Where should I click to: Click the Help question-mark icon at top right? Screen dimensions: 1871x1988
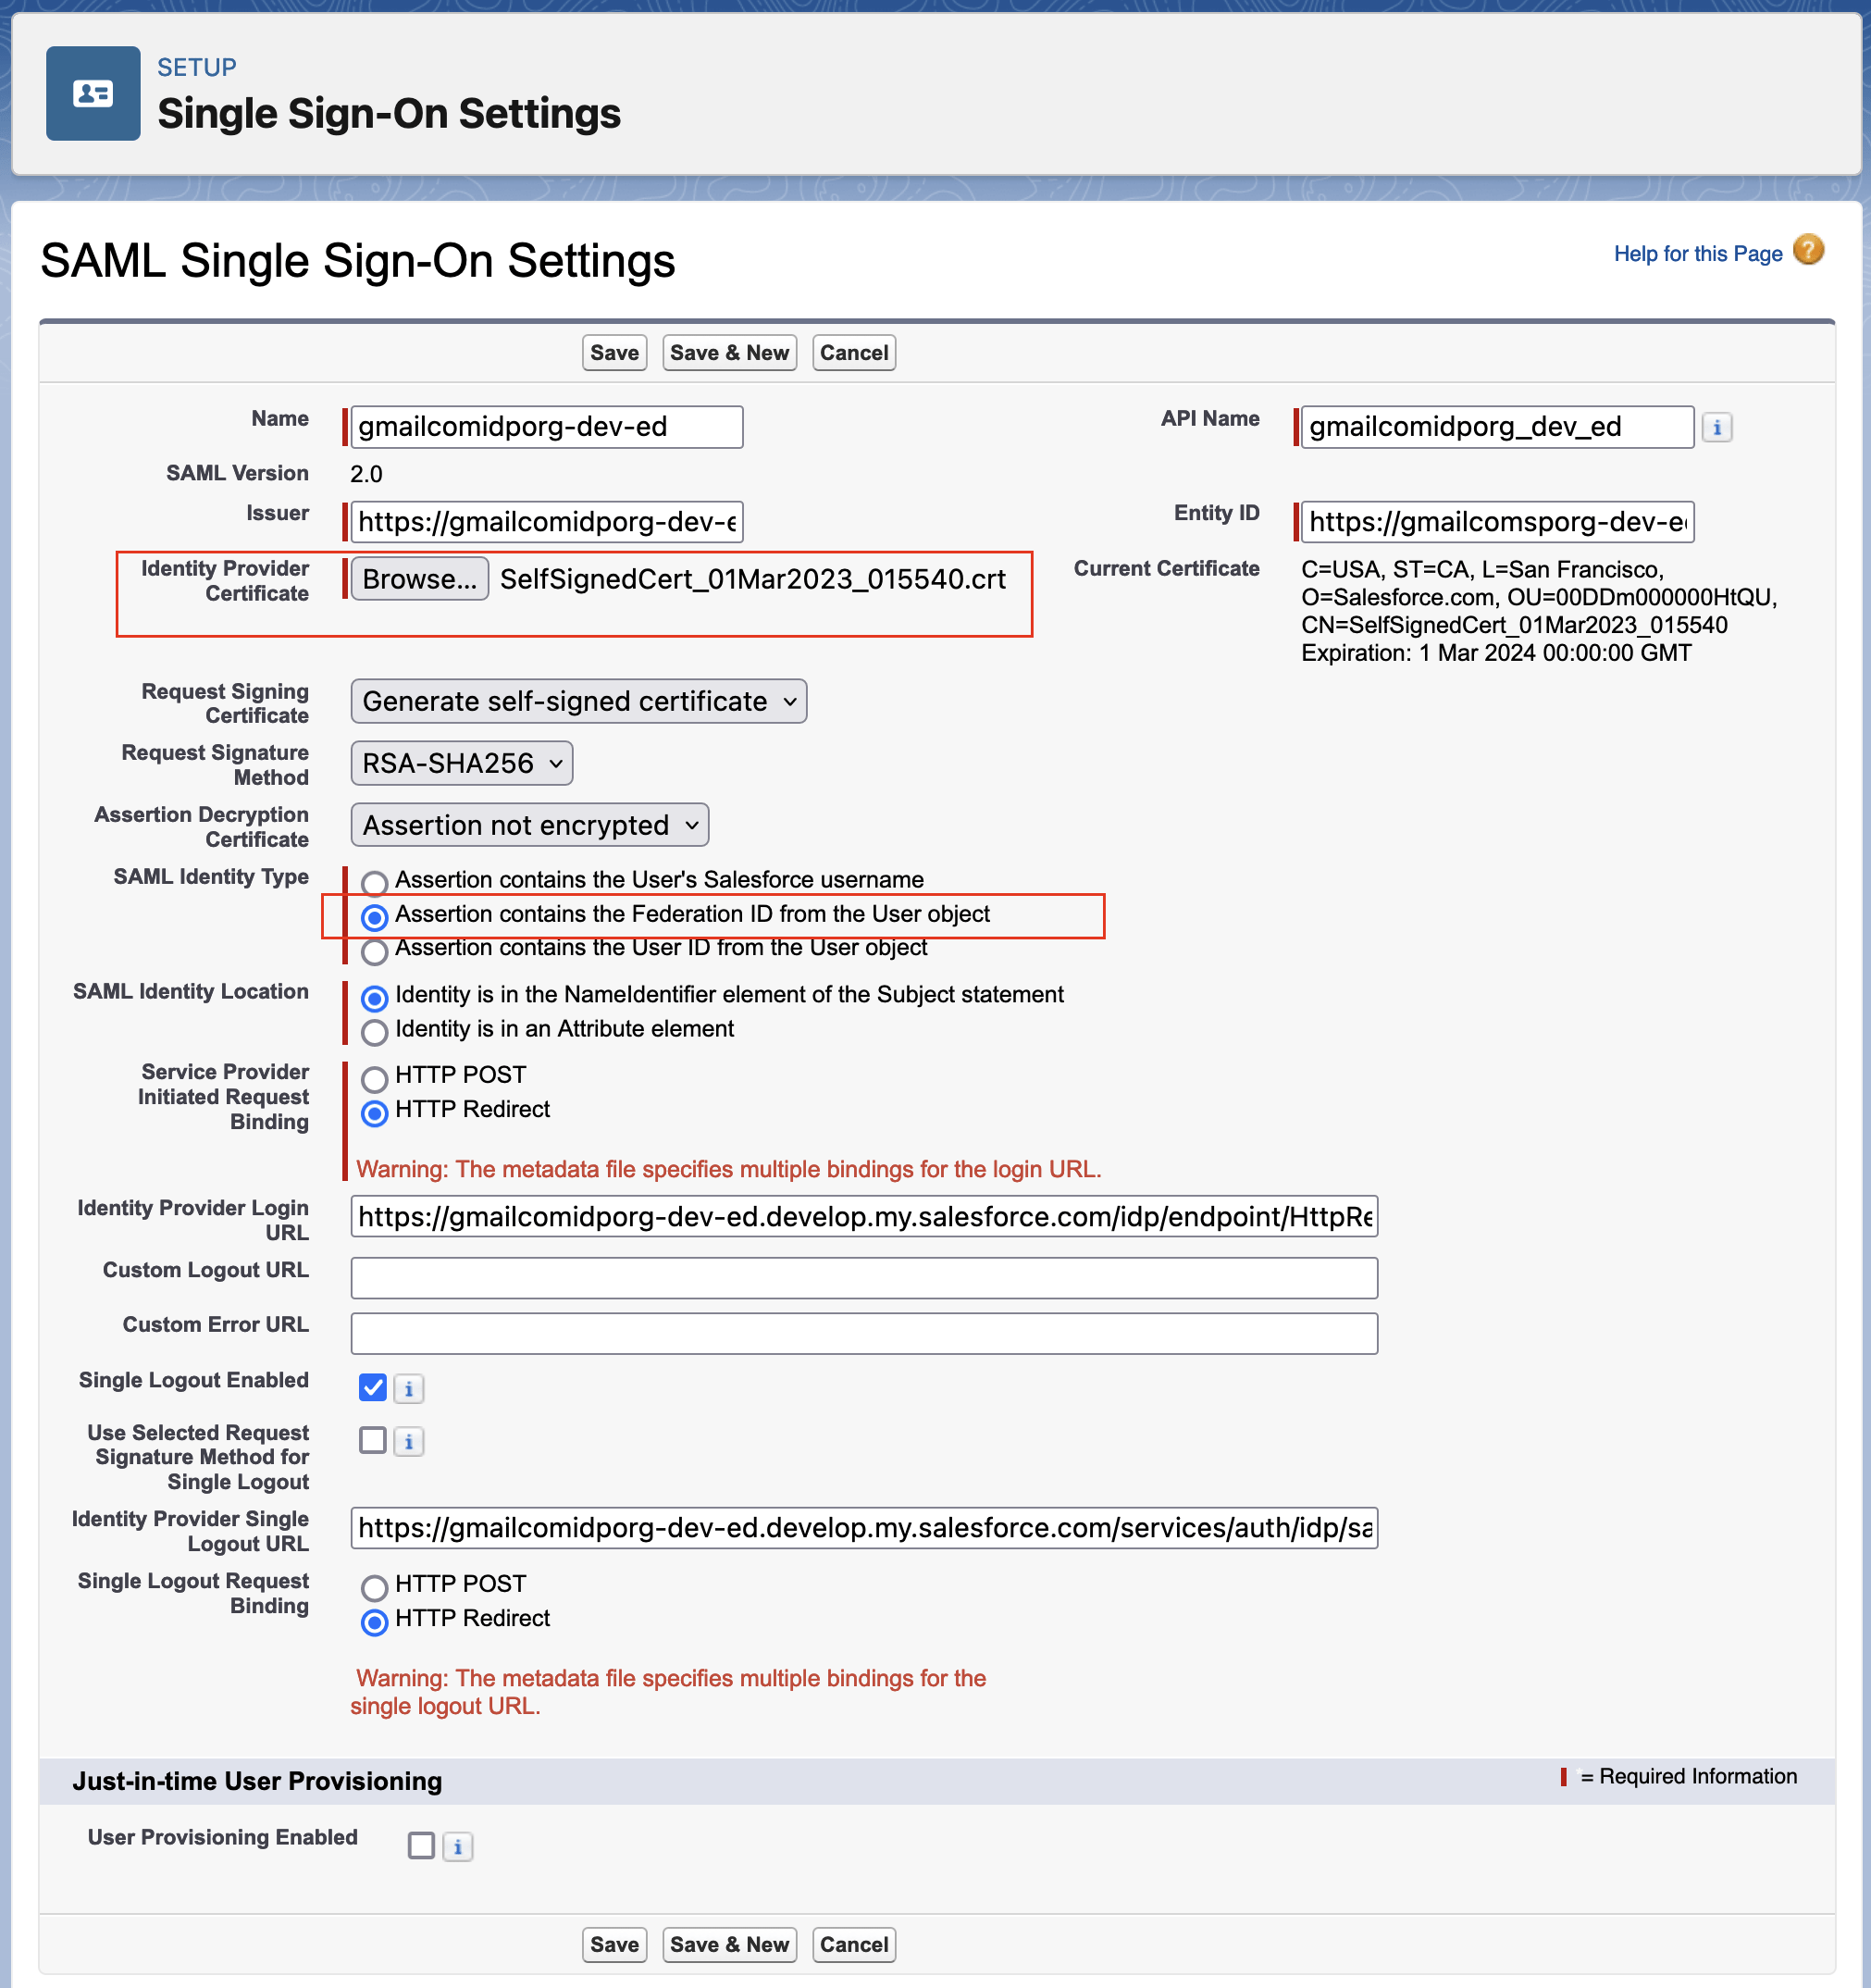pyautogui.click(x=1807, y=252)
